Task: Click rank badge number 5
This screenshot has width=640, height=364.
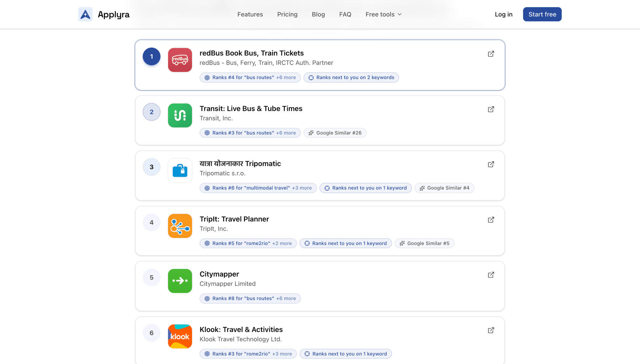Action: [151, 277]
